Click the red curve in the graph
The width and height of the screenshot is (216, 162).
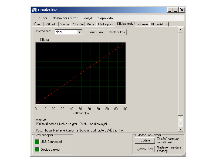tap(80, 73)
